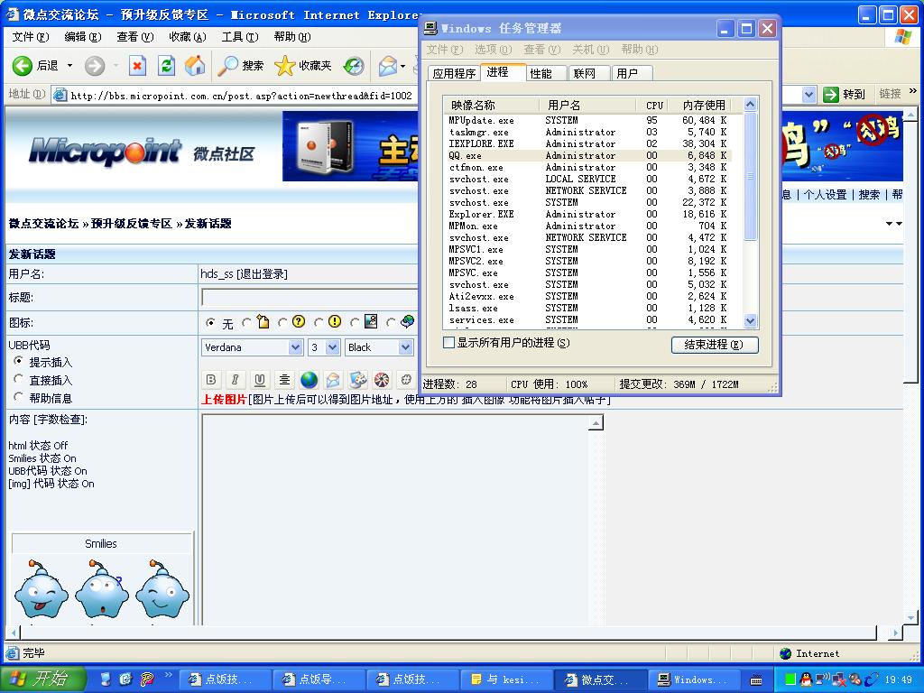Click the Bold B editor icon

211,380
